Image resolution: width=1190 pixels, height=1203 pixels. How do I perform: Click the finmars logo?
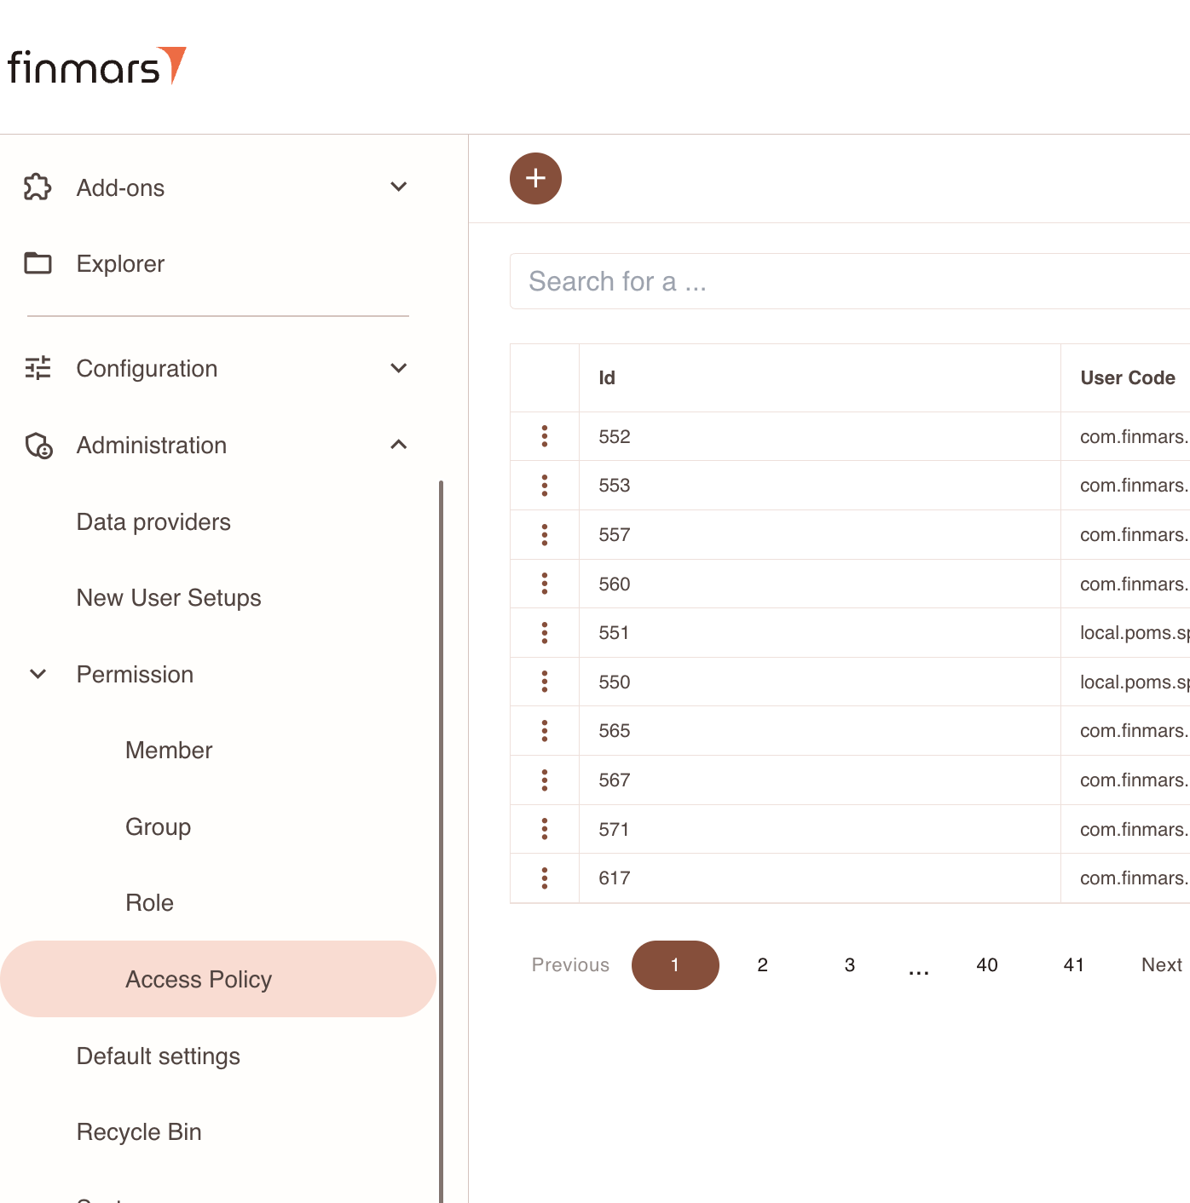pyautogui.click(x=96, y=66)
